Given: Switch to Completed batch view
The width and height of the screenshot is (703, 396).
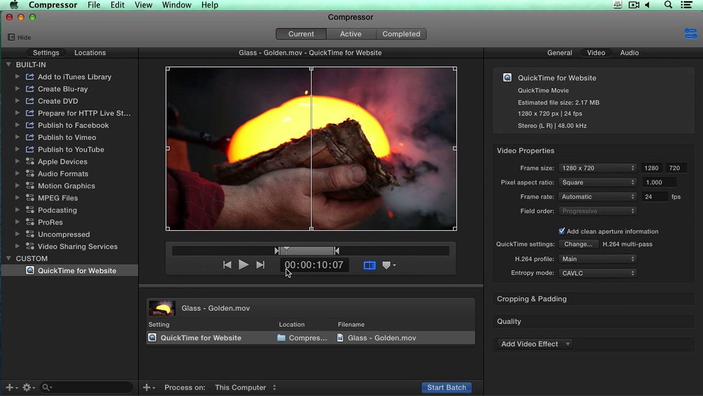Looking at the screenshot, I should (x=401, y=34).
